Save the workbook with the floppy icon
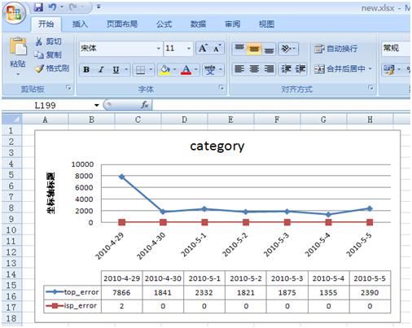The width and height of the screenshot is (412, 328). (38, 7)
